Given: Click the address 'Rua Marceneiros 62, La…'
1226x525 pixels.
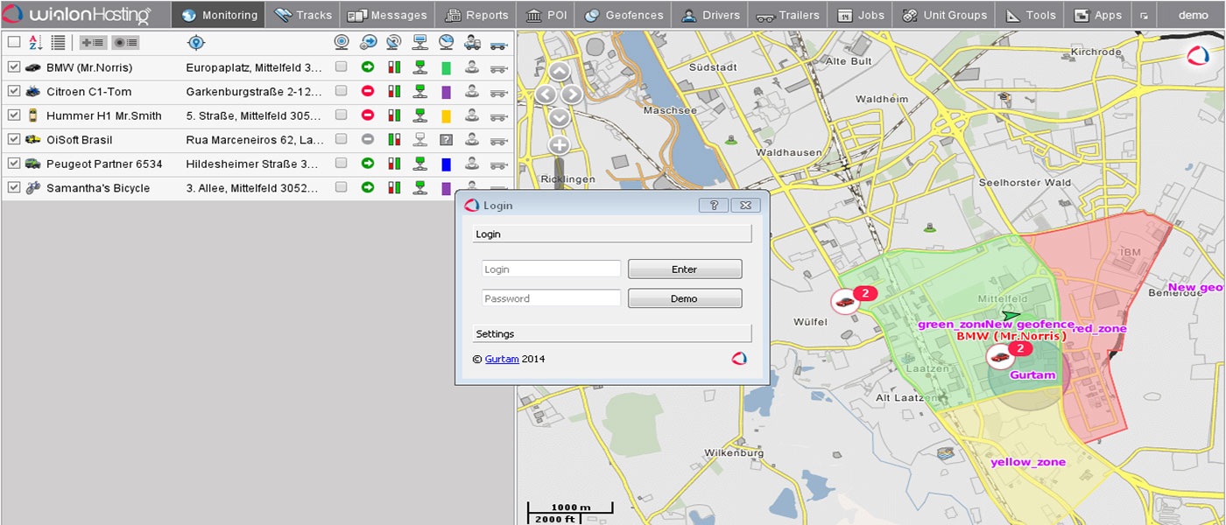Looking at the screenshot, I should 255,140.
